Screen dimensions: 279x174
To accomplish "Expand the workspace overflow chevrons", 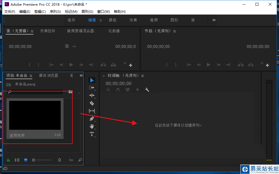I will point(214,20).
